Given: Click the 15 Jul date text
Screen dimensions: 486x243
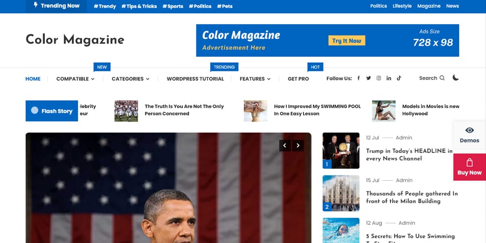Looking at the screenshot, I should pyautogui.click(x=373, y=180).
